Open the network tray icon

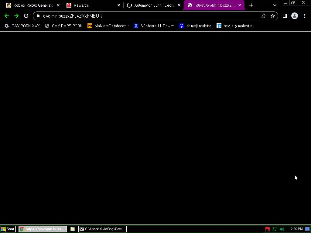(275, 229)
